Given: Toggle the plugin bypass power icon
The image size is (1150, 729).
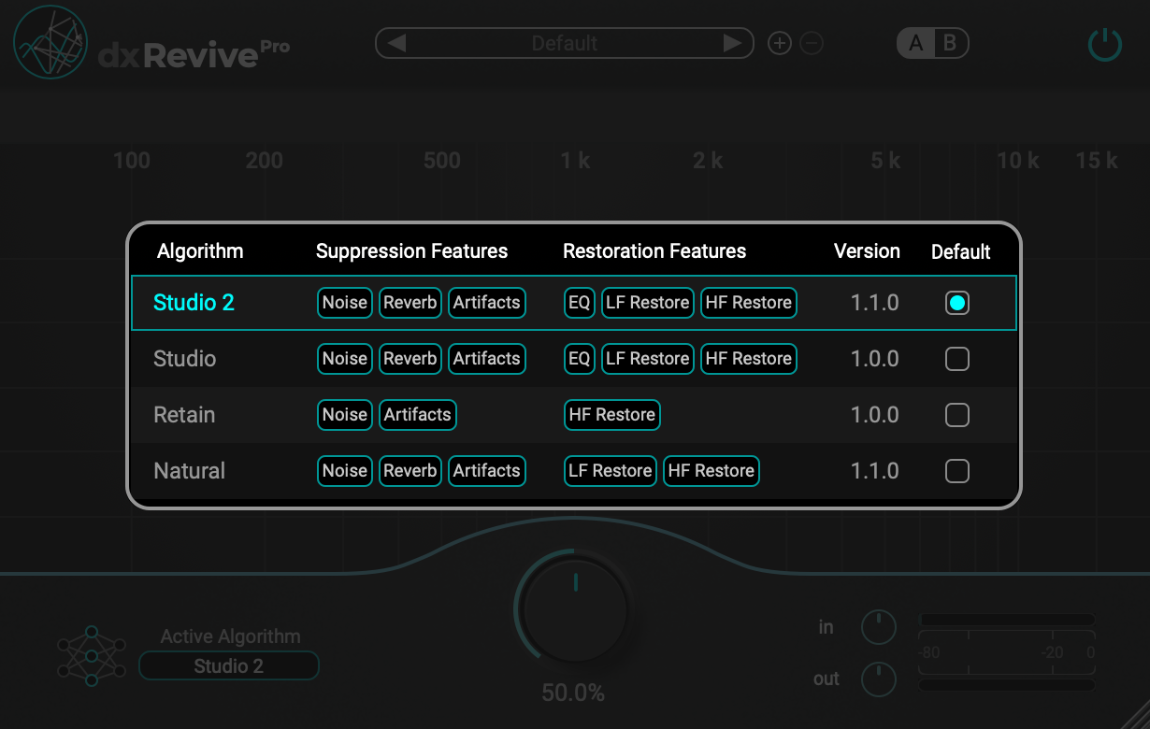Looking at the screenshot, I should coord(1104,43).
